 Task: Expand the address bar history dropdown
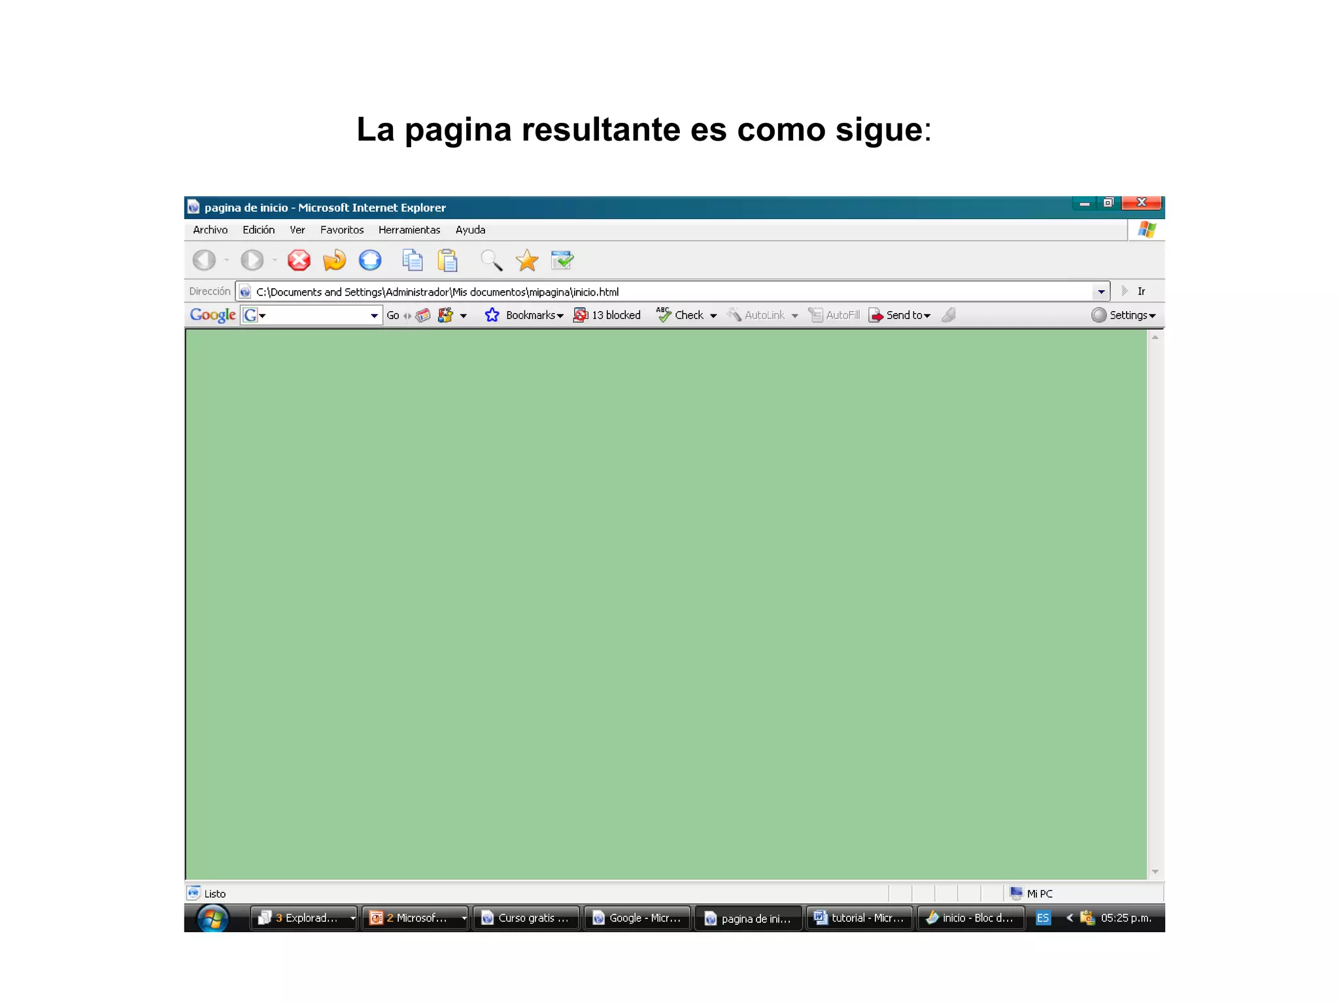(1101, 292)
